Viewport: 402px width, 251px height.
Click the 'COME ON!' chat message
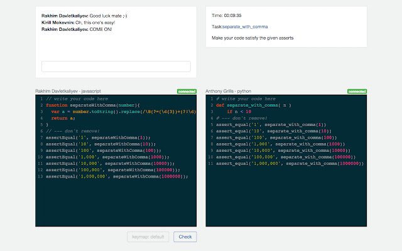pyautogui.click(x=100, y=29)
